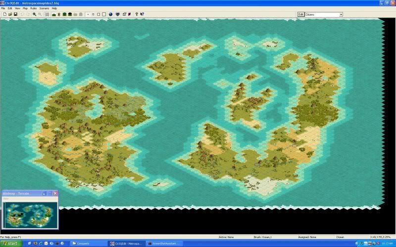Expand the Citizens dropdown arrow
Image resolution: width=396 pixels, height=247 pixels.
click(341, 15)
